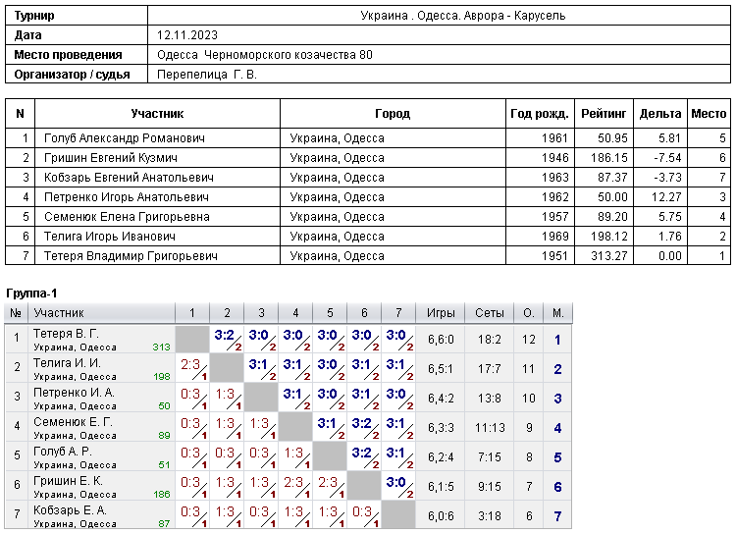Click the Игры column header in group table

pos(441,313)
